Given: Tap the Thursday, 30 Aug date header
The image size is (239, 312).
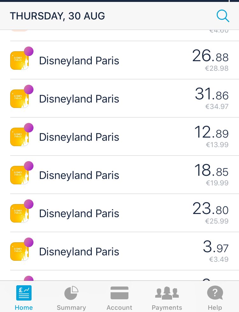Looking at the screenshot, I should pos(57,16).
